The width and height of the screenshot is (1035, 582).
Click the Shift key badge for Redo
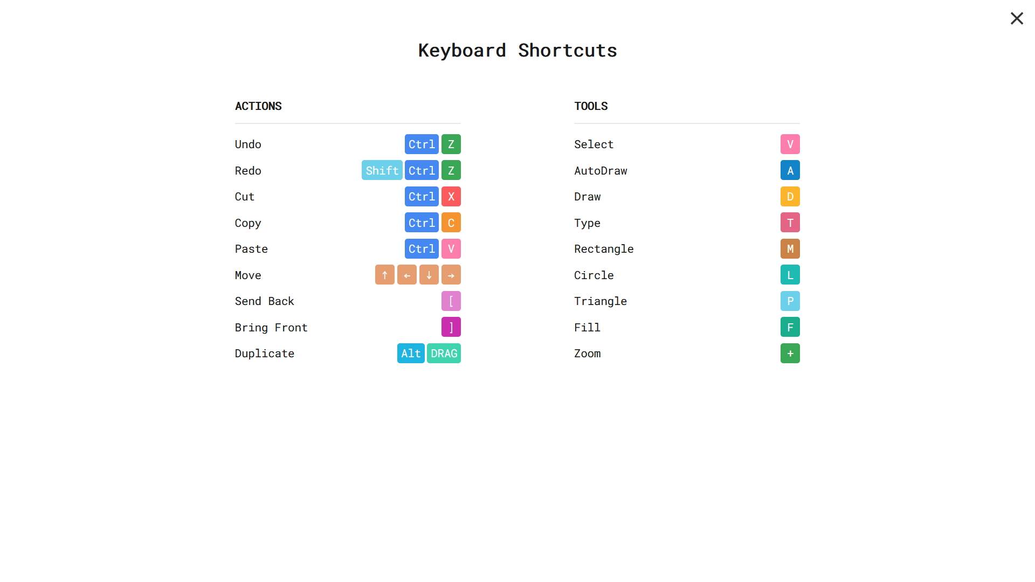(382, 171)
